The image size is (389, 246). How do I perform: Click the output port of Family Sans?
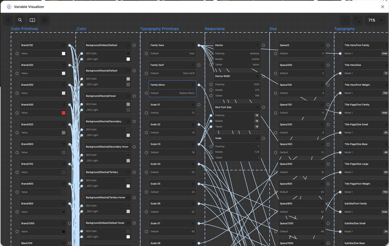pos(199,45)
